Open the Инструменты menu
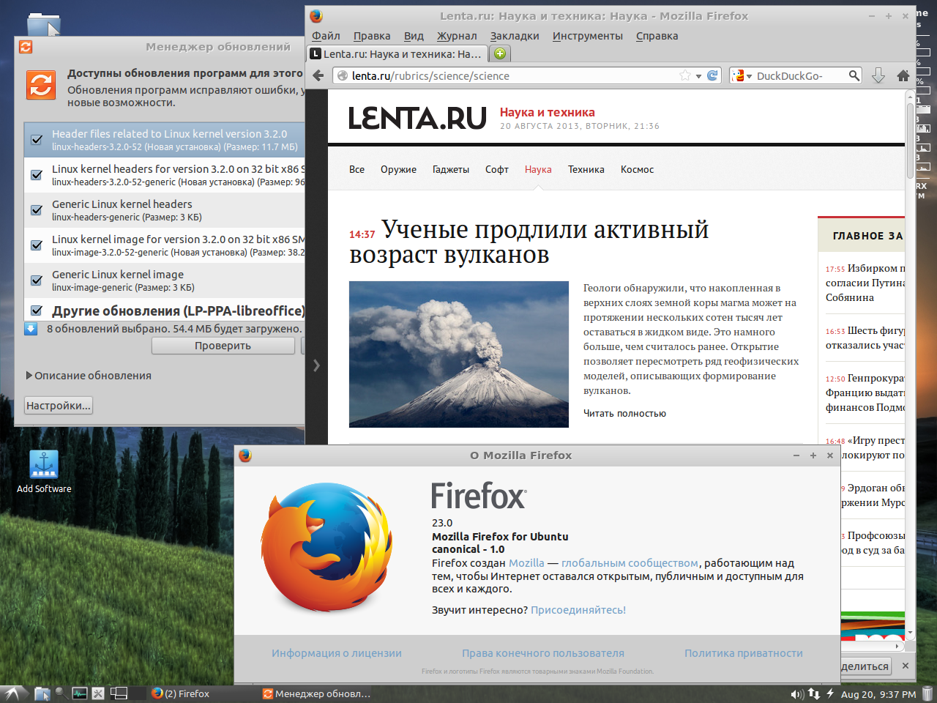Viewport: 937px width, 703px height. [x=588, y=36]
